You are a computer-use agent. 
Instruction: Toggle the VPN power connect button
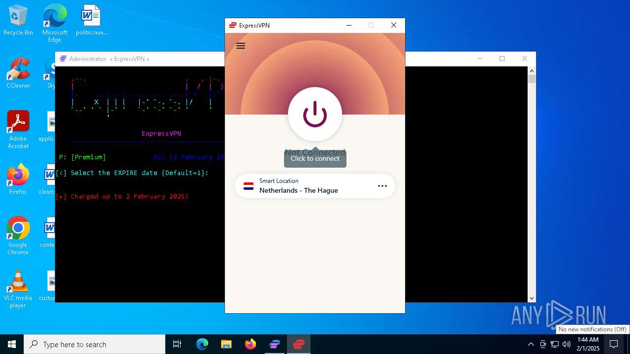click(x=315, y=114)
